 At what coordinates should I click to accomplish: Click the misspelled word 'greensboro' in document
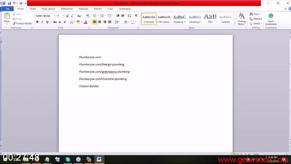point(109,72)
